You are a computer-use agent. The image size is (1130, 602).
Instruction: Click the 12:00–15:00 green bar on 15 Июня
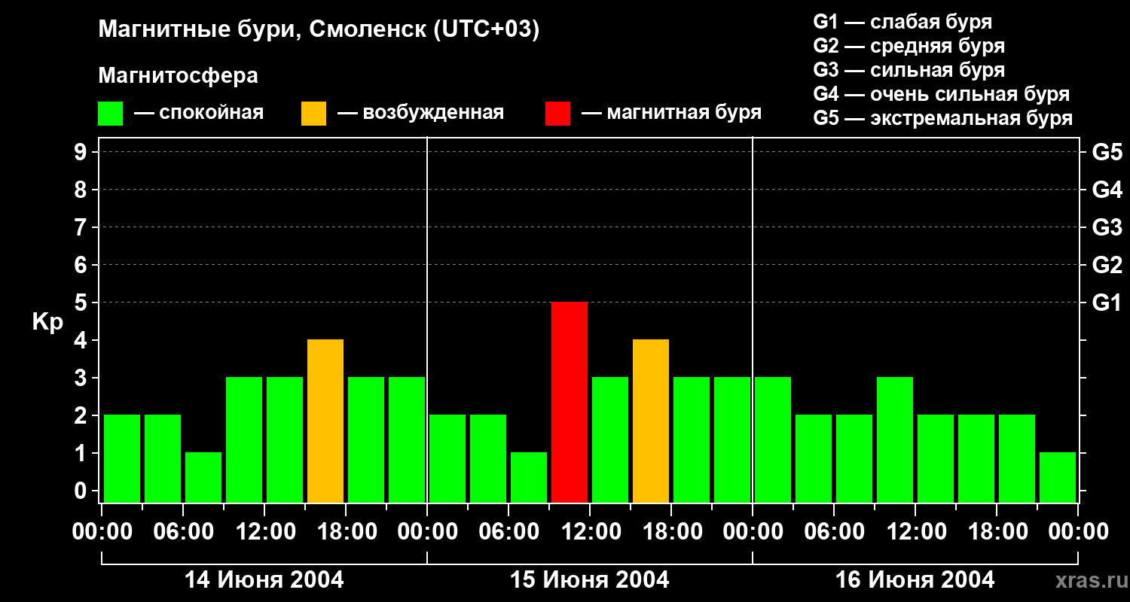(x=610, y=439)
